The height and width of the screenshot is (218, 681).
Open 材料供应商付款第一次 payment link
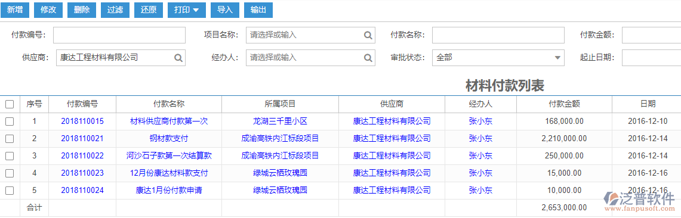click(169, 122)
